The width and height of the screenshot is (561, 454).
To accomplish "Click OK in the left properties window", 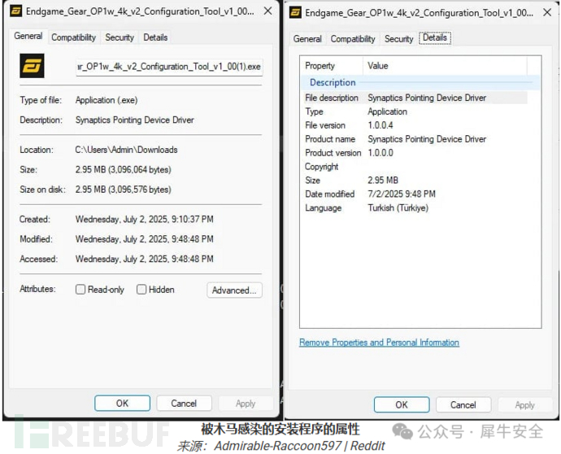I will (x=122, y=404).
